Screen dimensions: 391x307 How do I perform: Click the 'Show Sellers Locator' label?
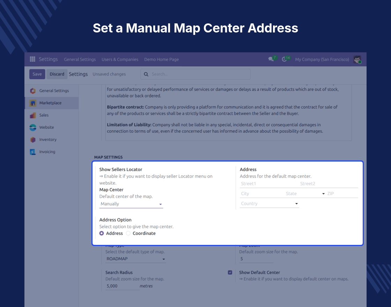121,170
